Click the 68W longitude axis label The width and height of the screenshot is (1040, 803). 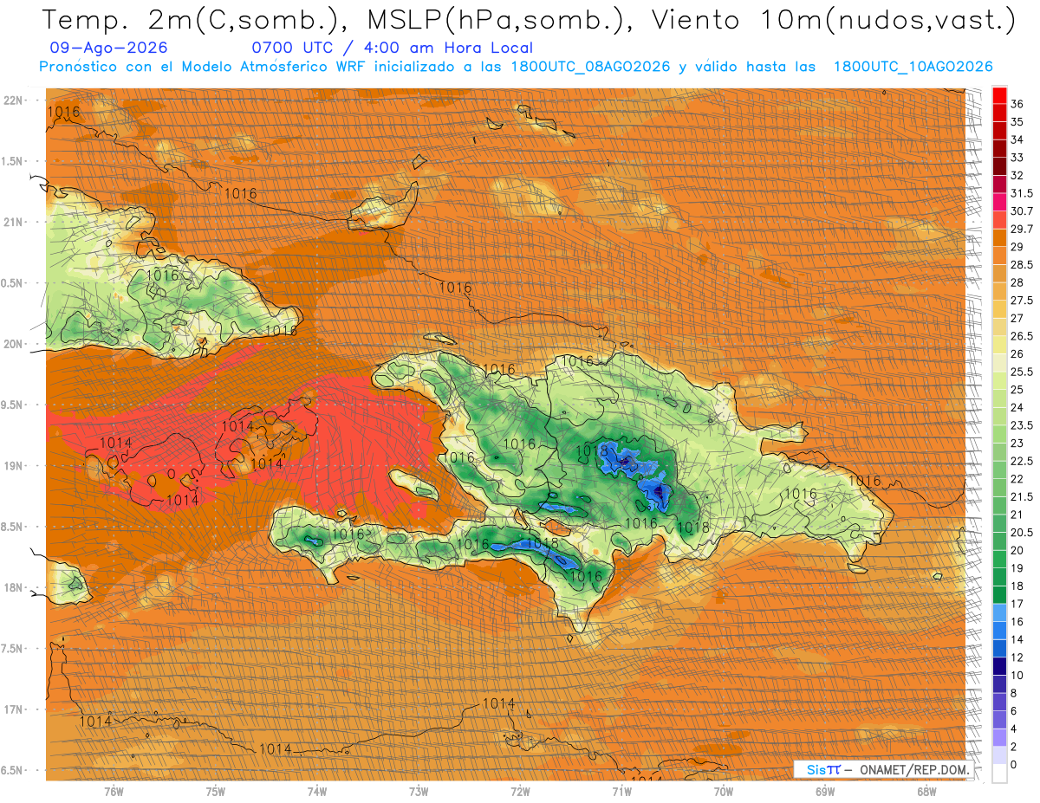pyautogui.click(x=926, y=792)
